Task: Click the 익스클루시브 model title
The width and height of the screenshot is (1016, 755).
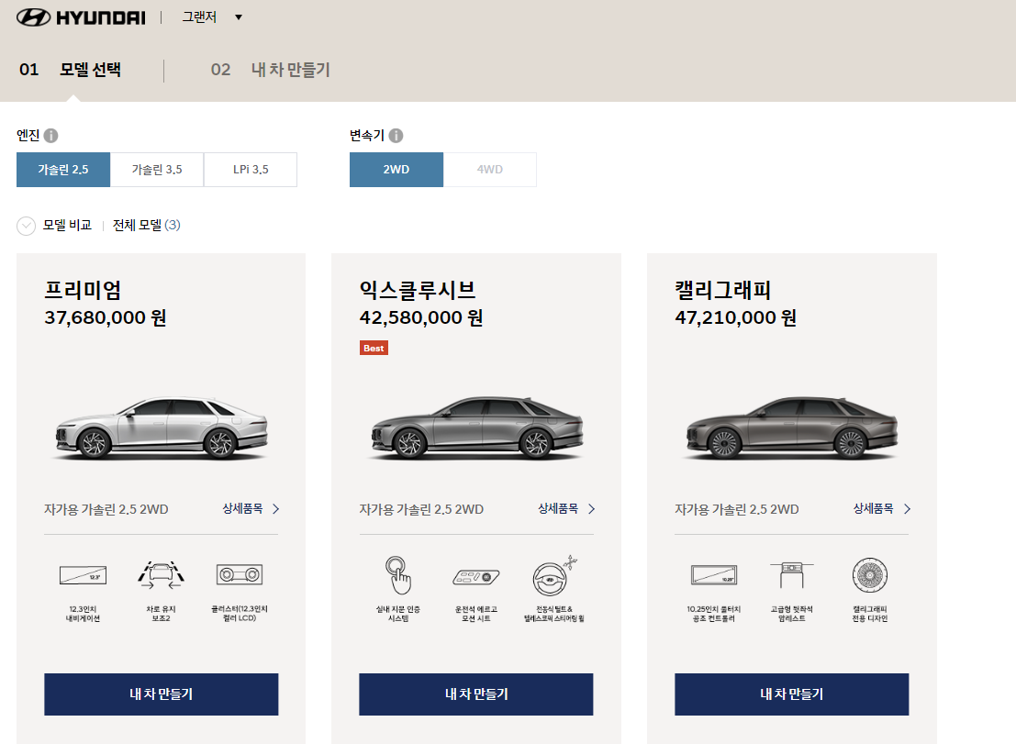Action: [418, 290]
